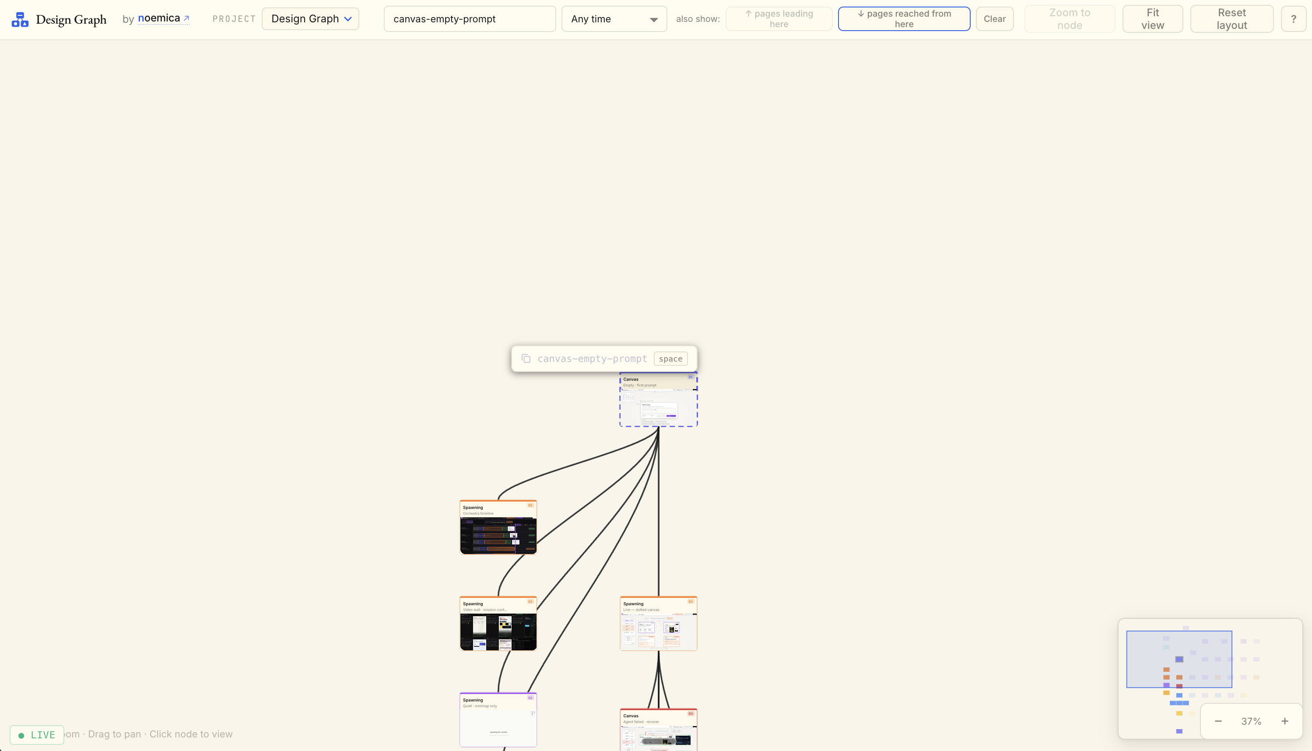Viewport: 1312px width, 751px height.
Task: Click the Reset layout button
Action: point(1231,18)
